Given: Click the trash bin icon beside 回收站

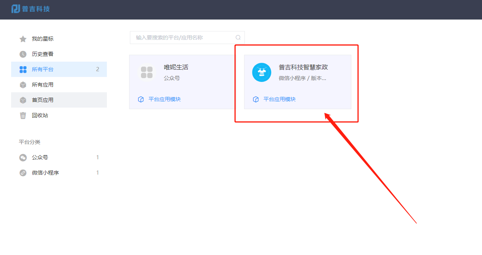Looking at the screenshot, I should tap(23, 115).
